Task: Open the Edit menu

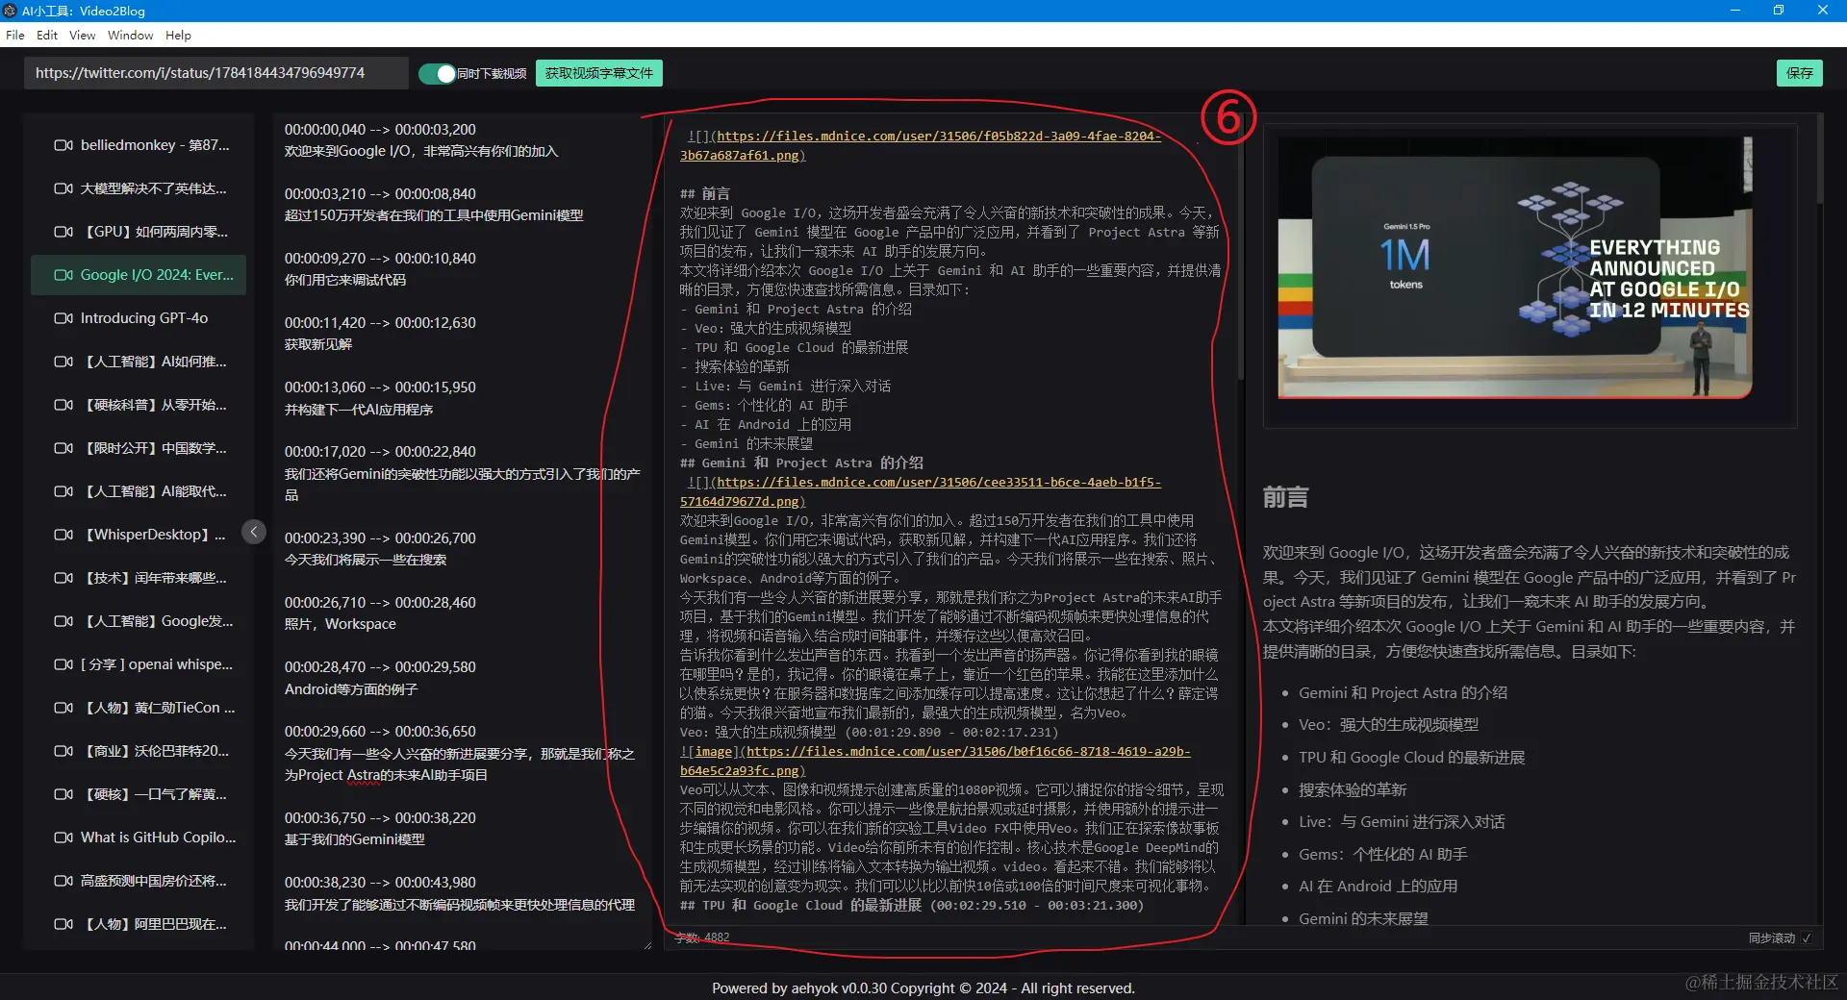Action: click(x=47, y=35)
